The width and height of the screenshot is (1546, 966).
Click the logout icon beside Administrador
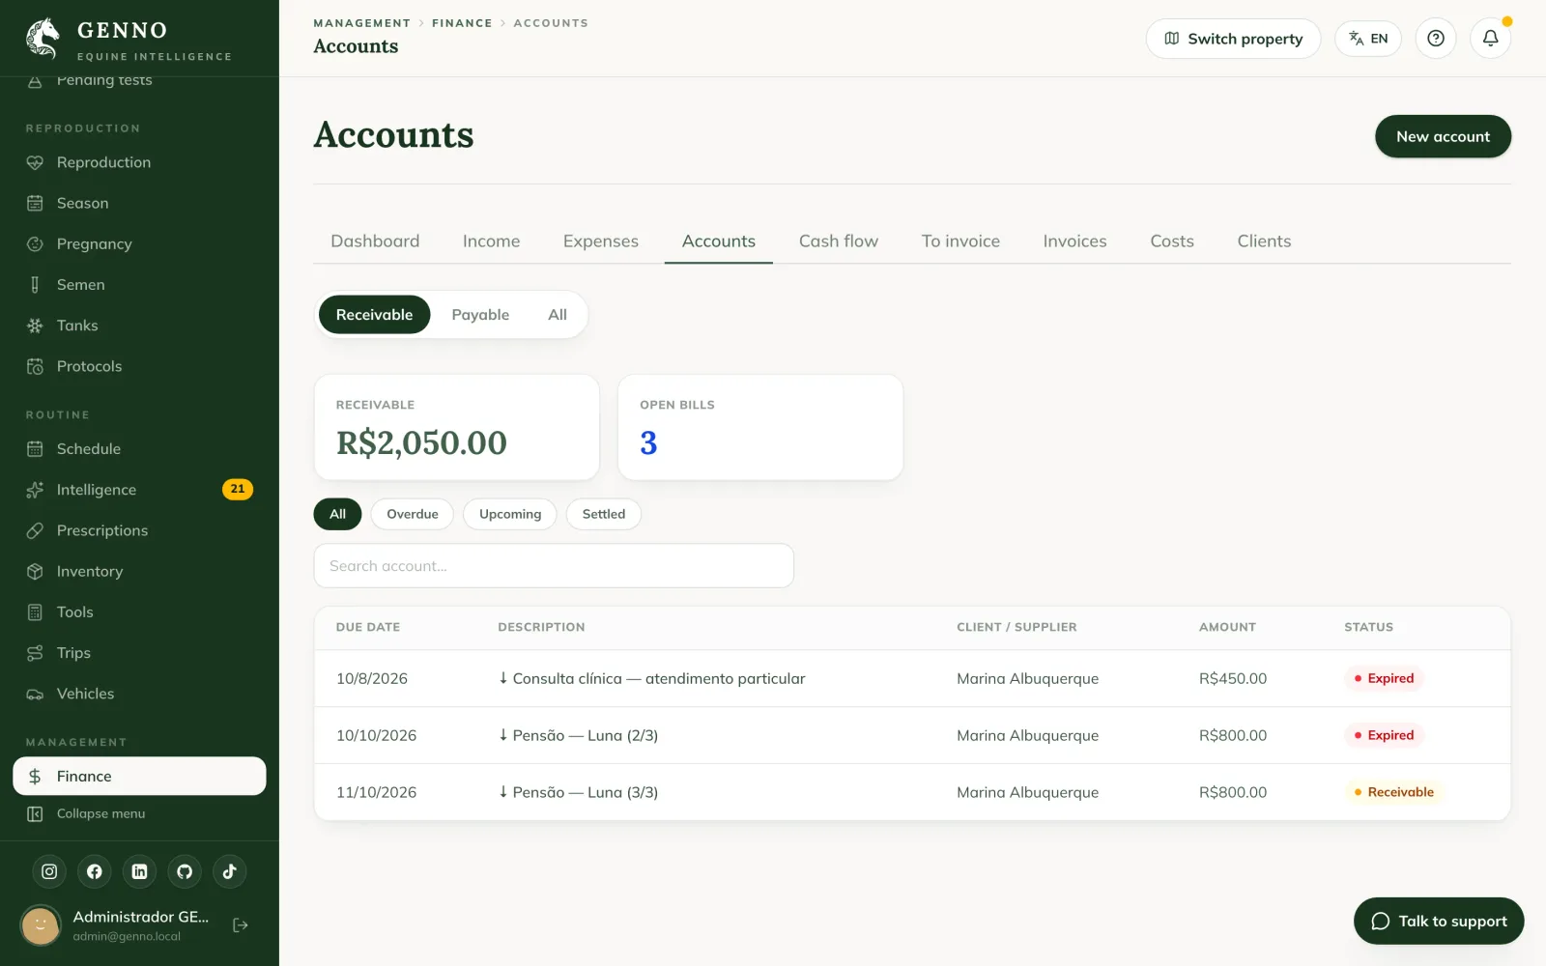241,925
